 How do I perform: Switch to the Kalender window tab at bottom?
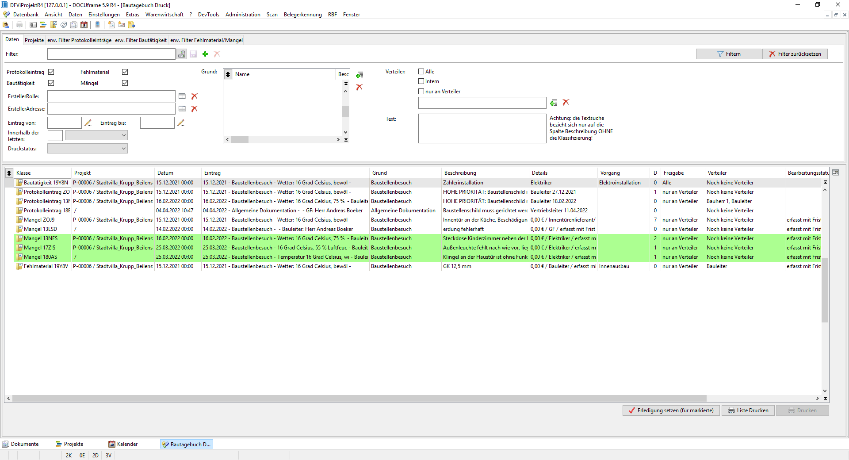pos(123,444)
